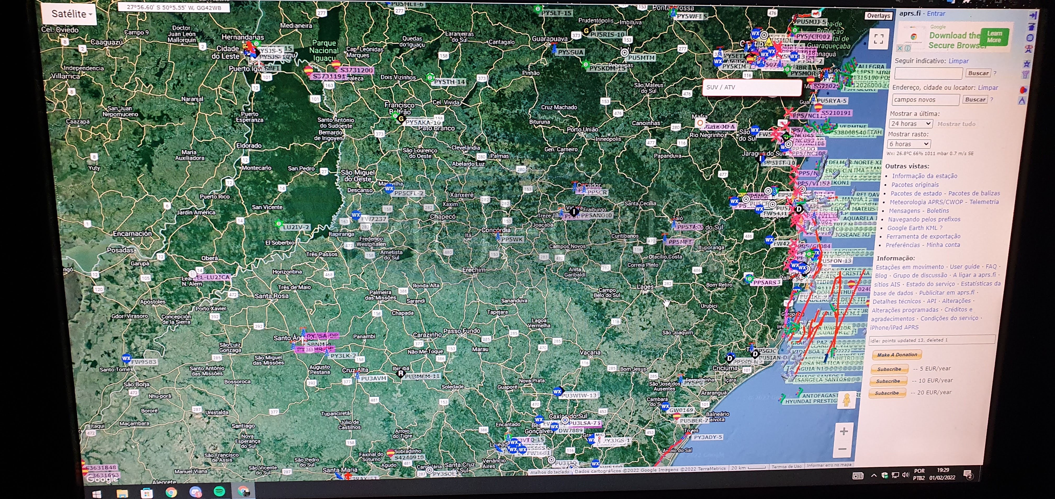Image resolution: width=1055 pixels, height=499 pixels.
Task: Open Spotify from the taskbar
Action: click(x=220, y=491)
